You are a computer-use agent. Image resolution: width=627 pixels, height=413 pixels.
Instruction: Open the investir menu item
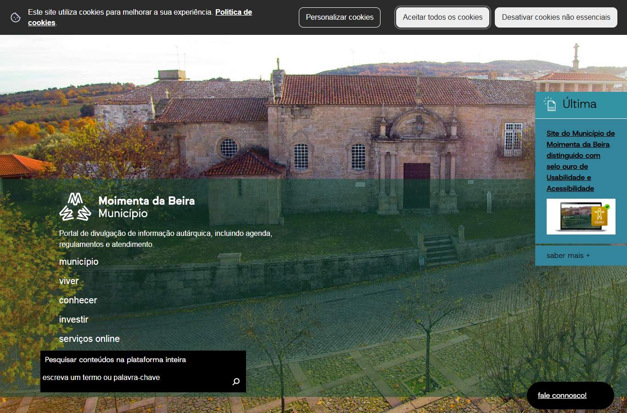[73, 319]
